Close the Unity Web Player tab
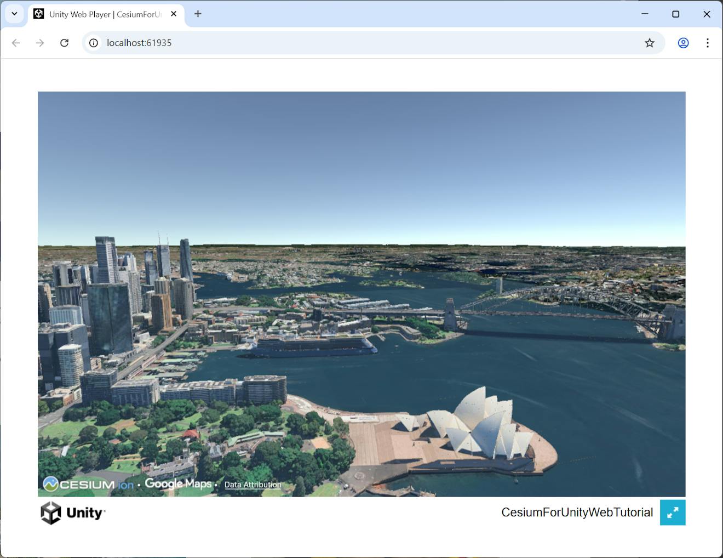The image size is (723, 558). coord(174,14)
